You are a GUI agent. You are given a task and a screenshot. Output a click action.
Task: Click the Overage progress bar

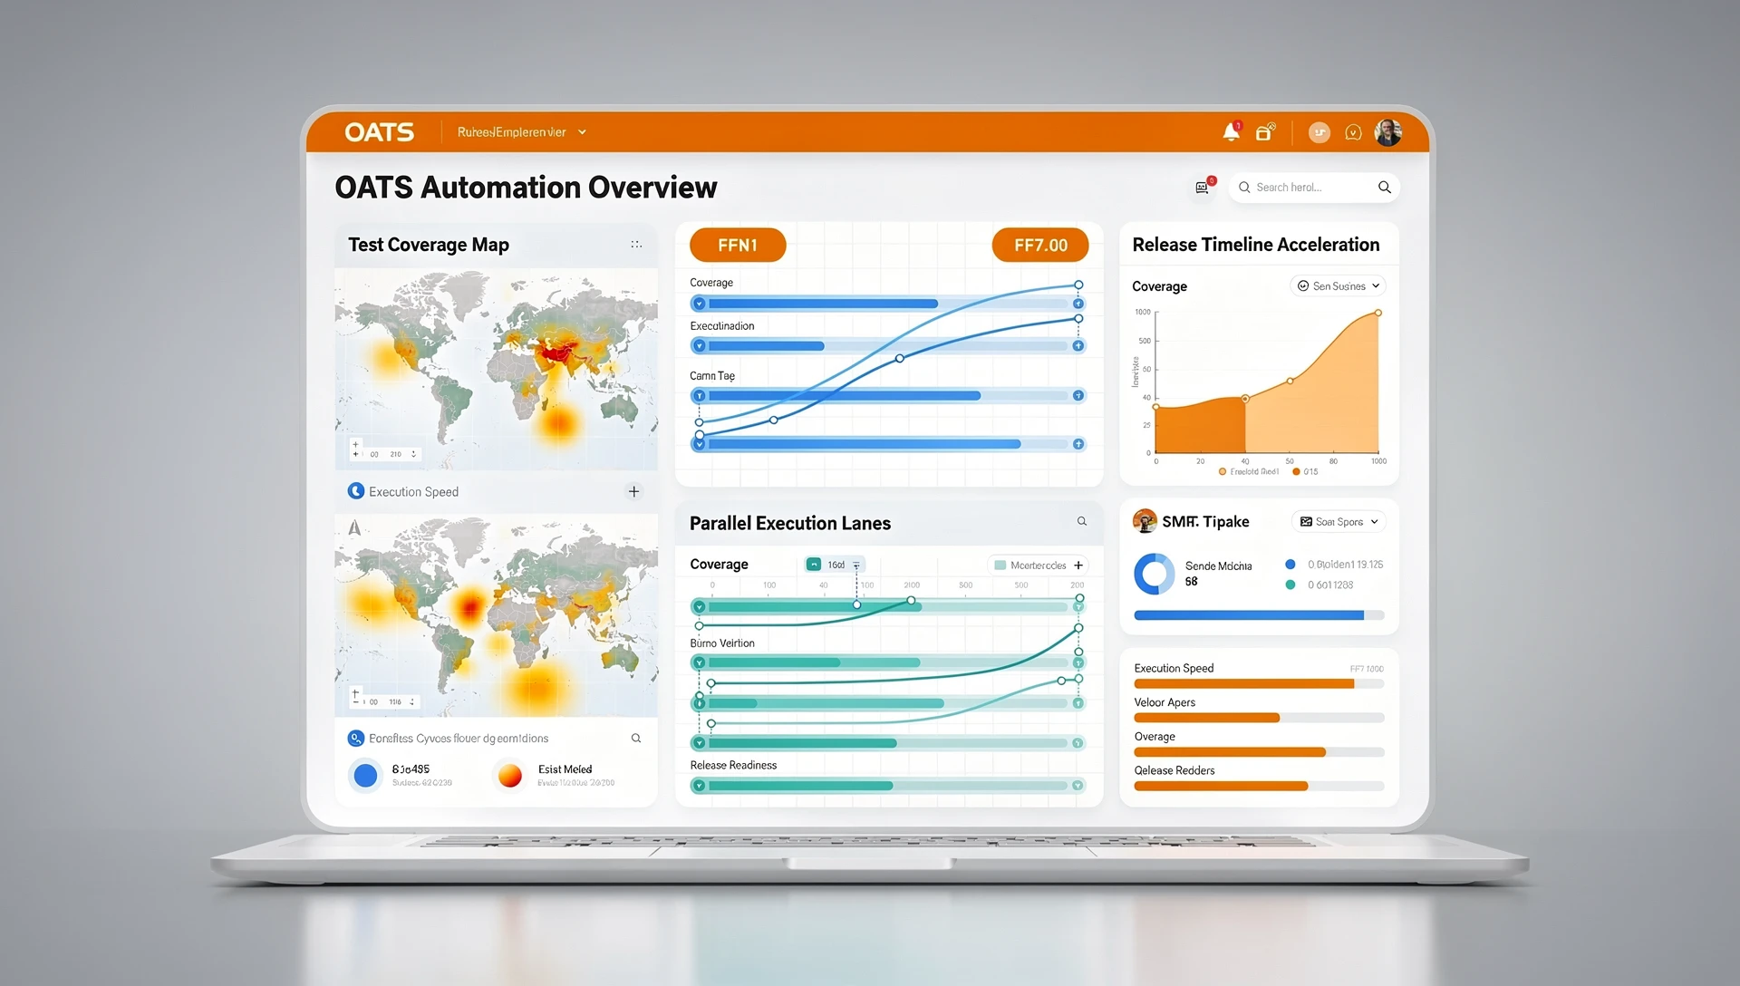tap(1259, 752)
